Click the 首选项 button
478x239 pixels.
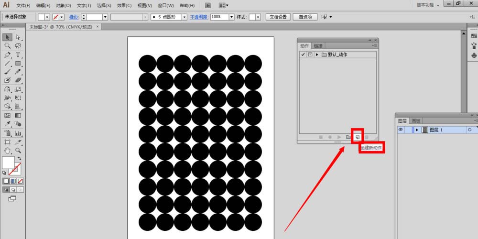(x=305, y=17)
